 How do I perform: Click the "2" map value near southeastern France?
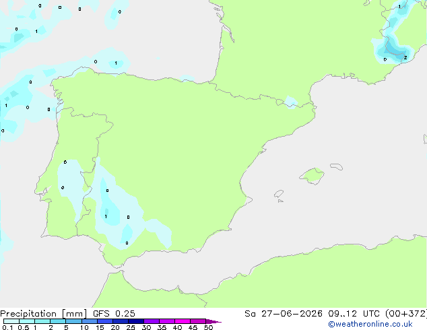(x=405, y=57)
